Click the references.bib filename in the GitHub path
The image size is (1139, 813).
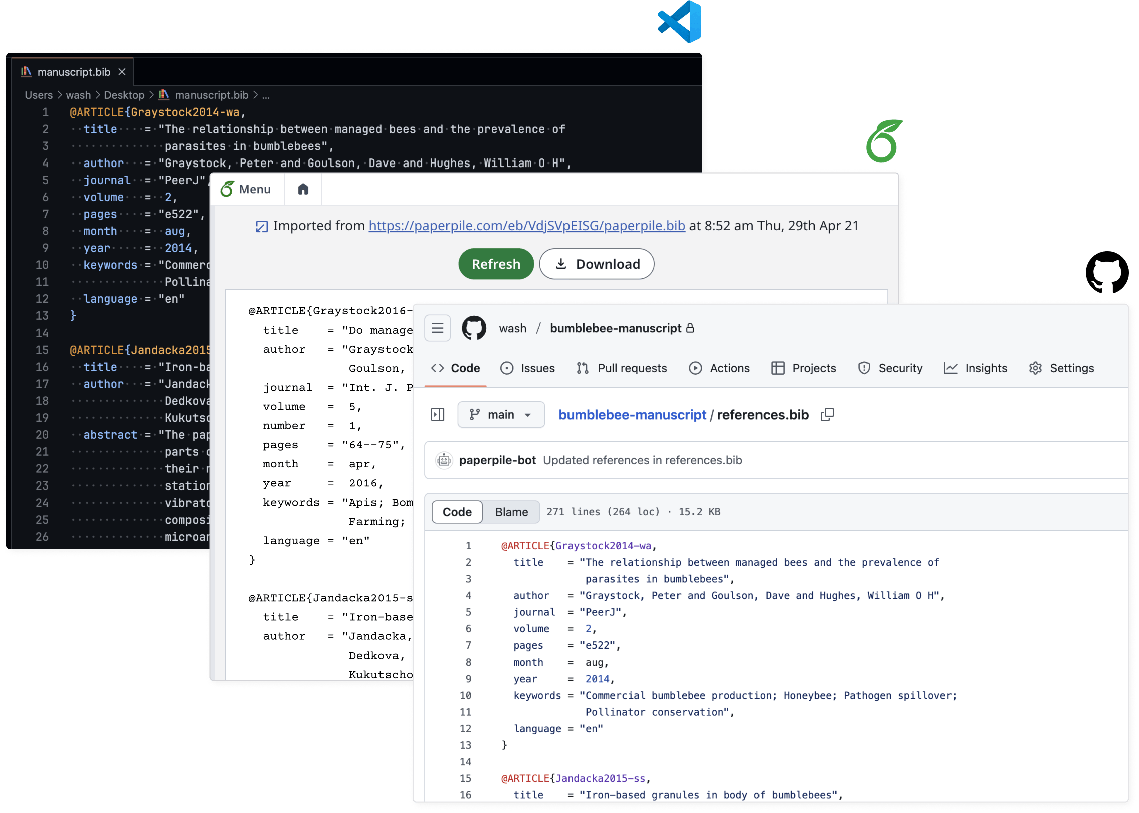763,415
